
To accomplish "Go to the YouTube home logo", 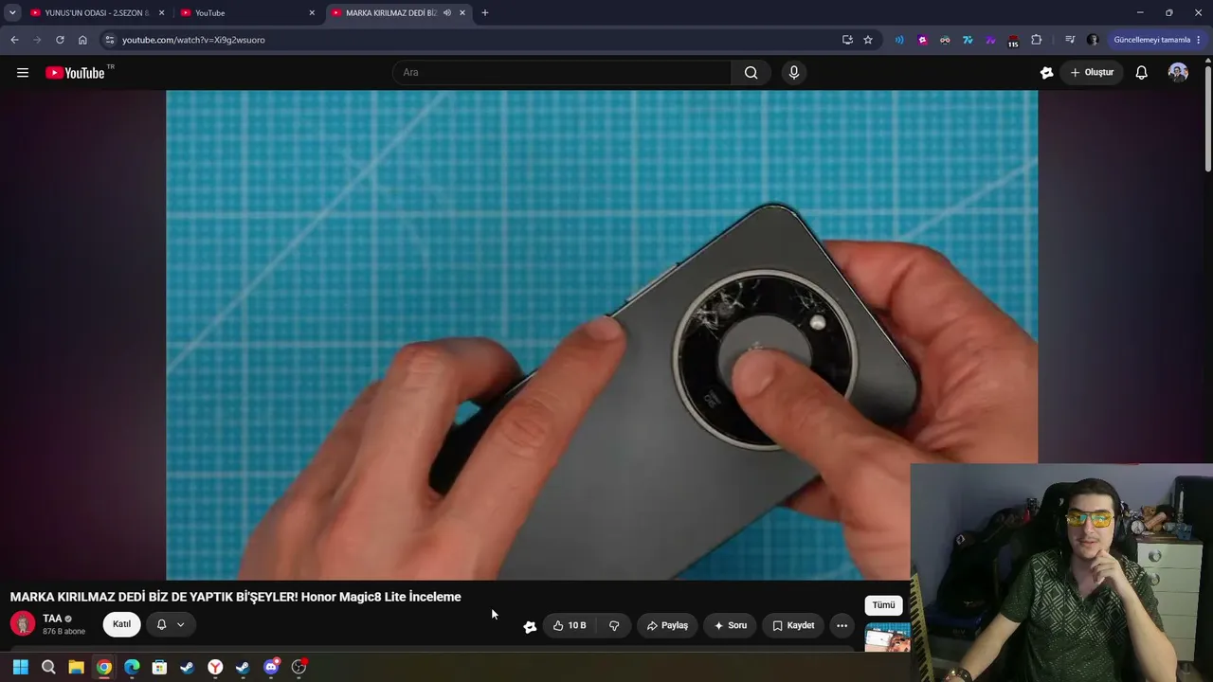I will coord(75,73).
